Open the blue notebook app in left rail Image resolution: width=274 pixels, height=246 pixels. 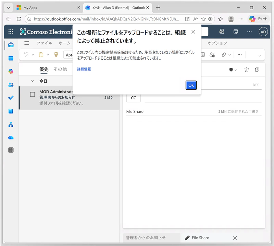(11, 111)
